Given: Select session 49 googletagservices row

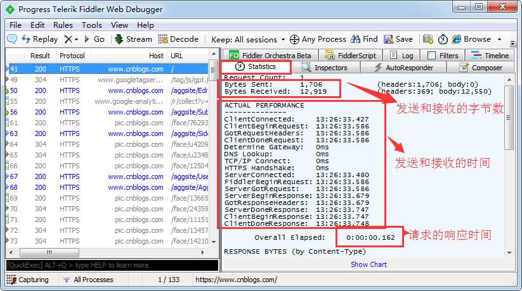Looking at the screenshot, I should (x=107, y=80).
